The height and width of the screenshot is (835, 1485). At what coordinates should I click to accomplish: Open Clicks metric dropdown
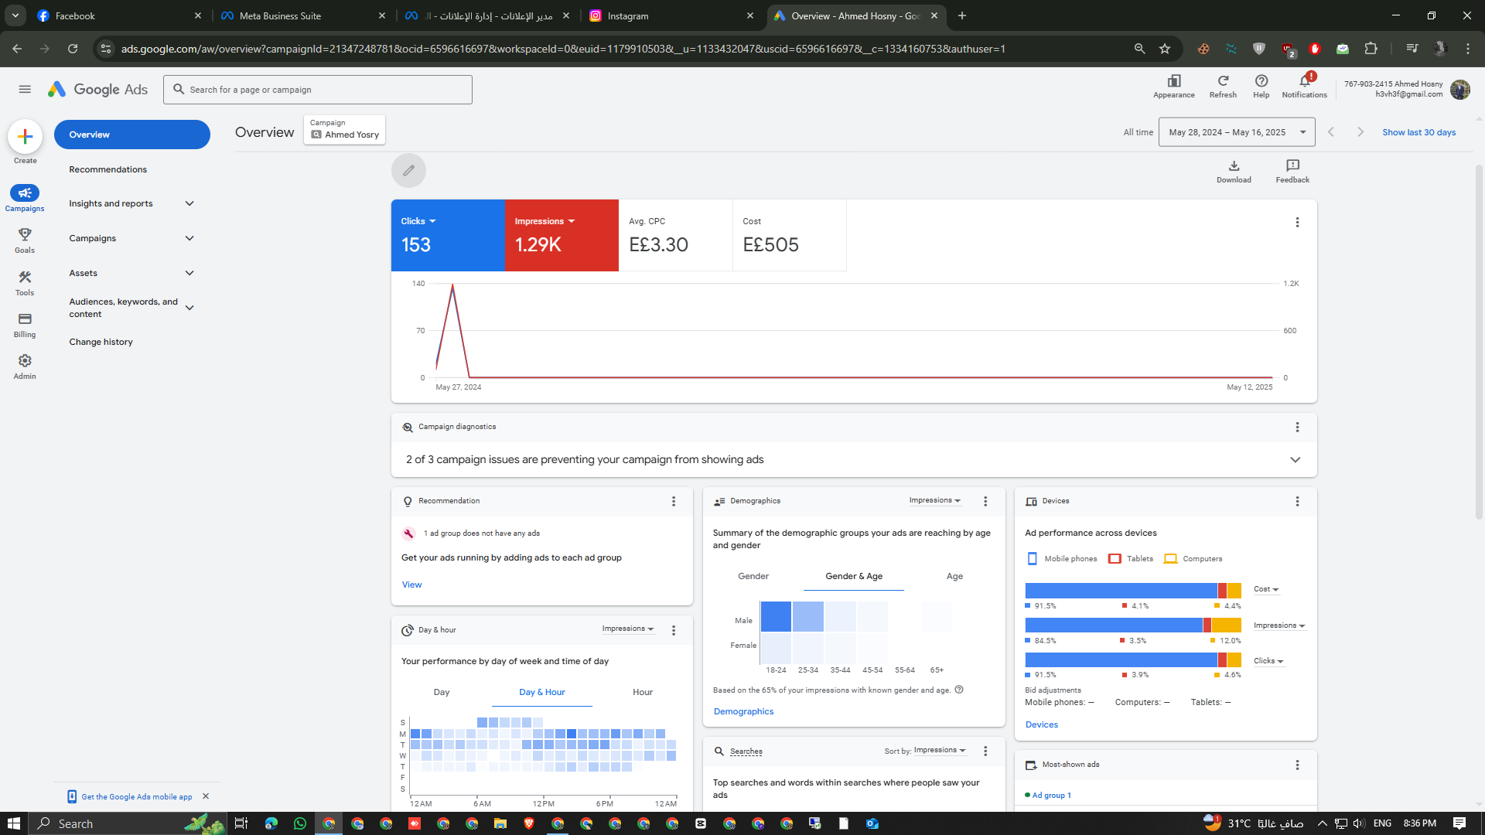pyautogui.click(x=418, y=221)
